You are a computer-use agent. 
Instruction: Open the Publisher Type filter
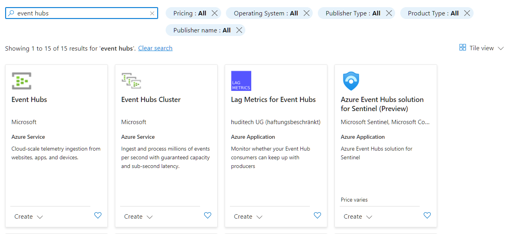point(352,13)
